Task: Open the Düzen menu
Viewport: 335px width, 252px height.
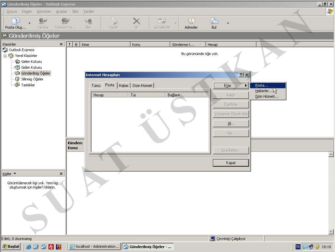Action: [x=27, y=11]
